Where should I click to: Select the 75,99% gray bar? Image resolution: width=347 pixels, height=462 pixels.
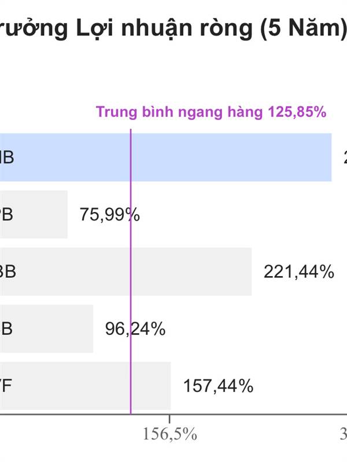tap(34, 214)
